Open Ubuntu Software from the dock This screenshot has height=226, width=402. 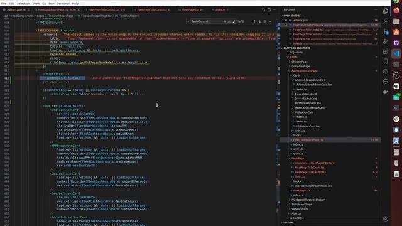pos(396,32)
